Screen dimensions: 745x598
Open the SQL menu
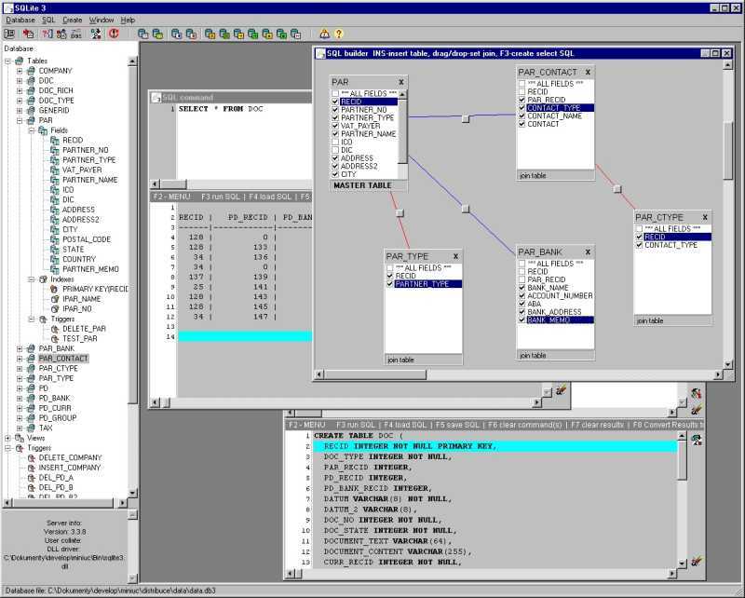click(48, 20)
